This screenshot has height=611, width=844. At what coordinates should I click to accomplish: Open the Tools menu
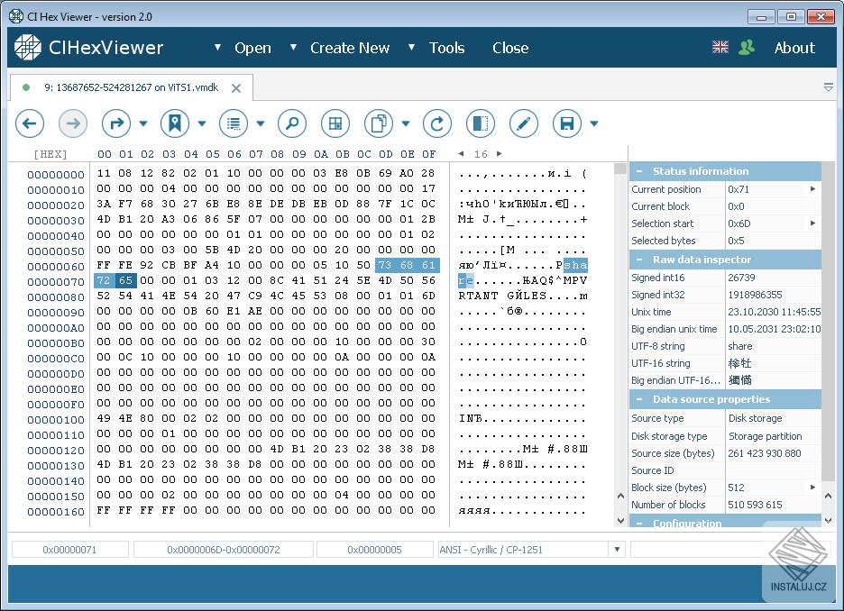pyautogui.click(x=446, y=48)
